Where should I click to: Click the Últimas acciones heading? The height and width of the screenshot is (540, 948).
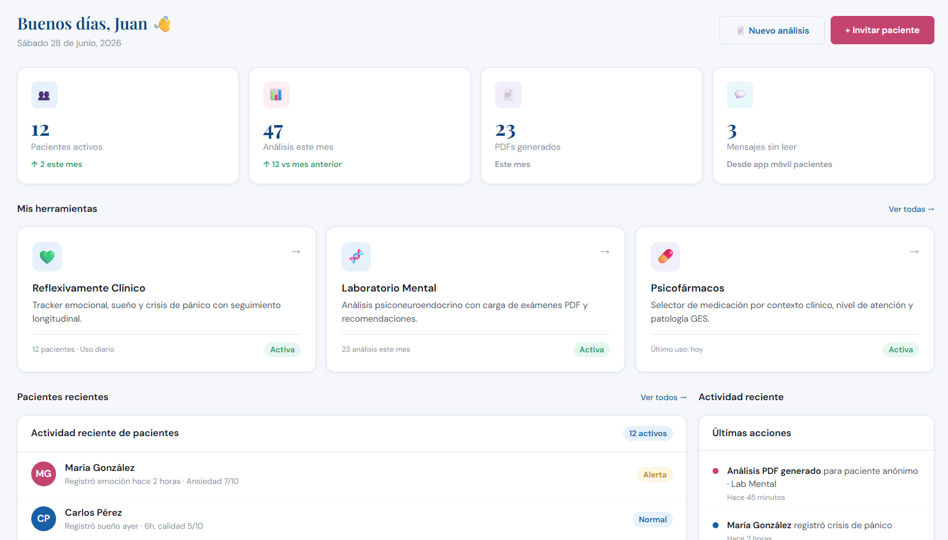point(752,433)
